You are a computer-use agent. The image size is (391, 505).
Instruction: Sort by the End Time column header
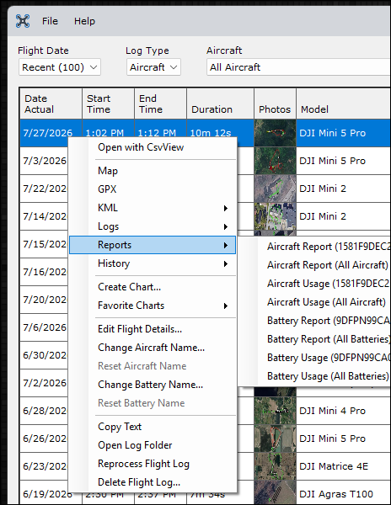click(160, 104)
